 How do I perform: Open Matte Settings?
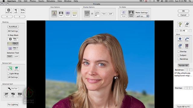(x=141, y=13)
